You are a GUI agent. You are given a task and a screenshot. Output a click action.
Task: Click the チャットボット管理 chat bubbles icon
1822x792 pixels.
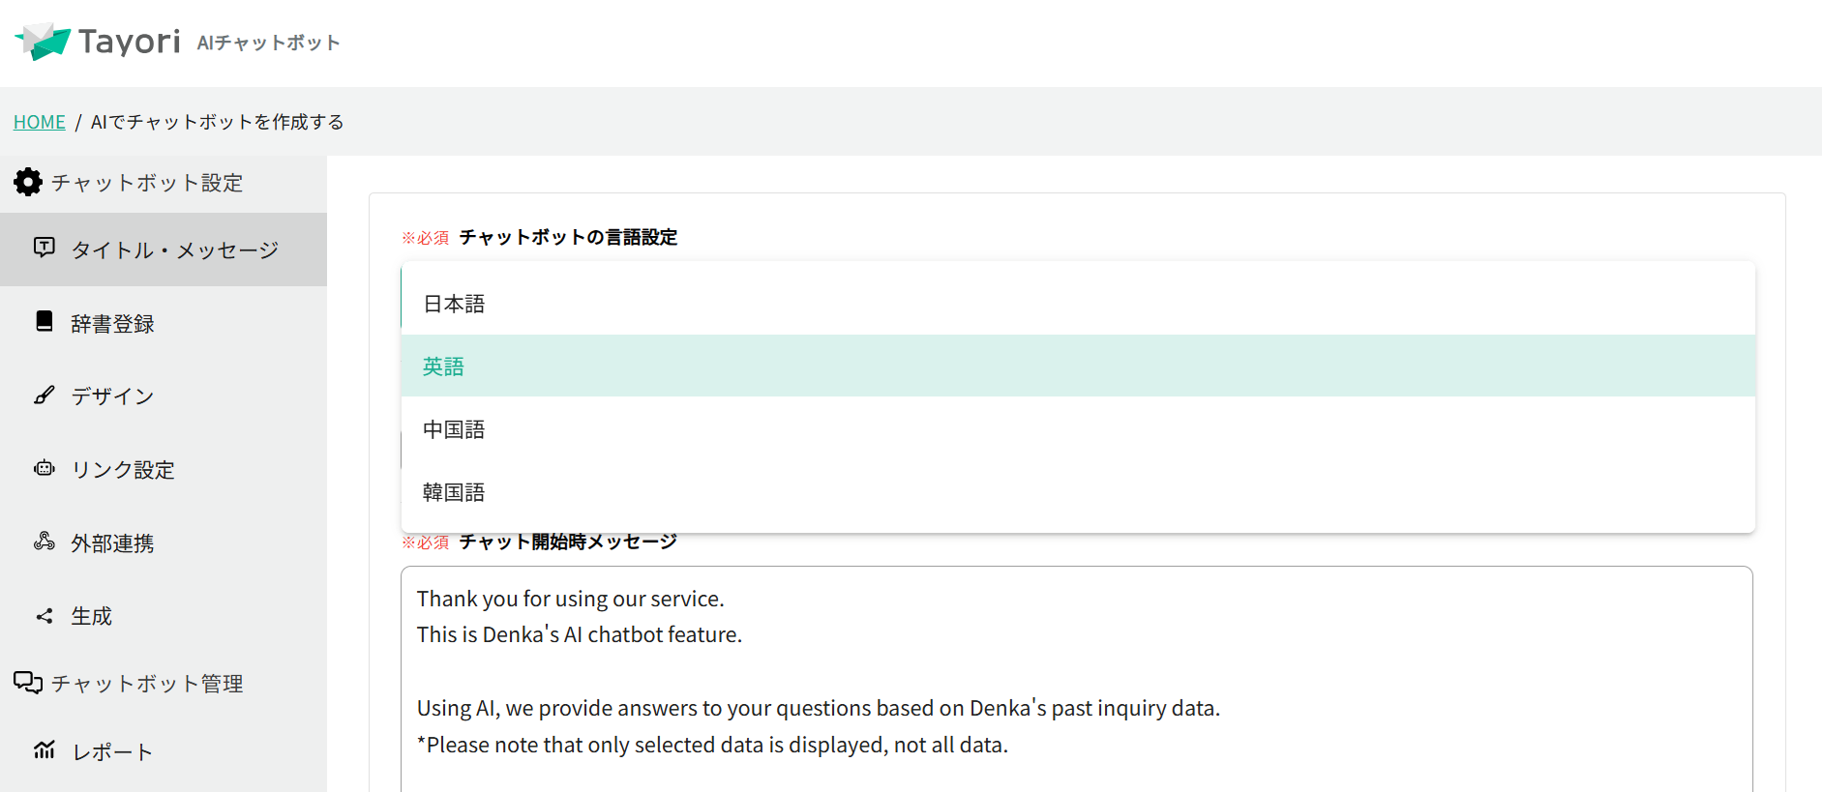[x=28, y=683]
